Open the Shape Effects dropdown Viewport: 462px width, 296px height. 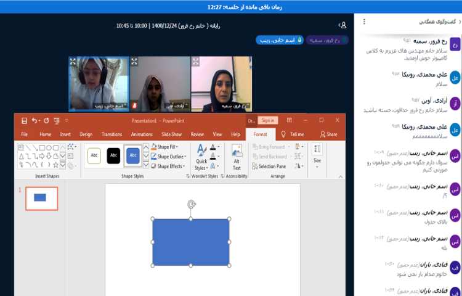(168, 166)
